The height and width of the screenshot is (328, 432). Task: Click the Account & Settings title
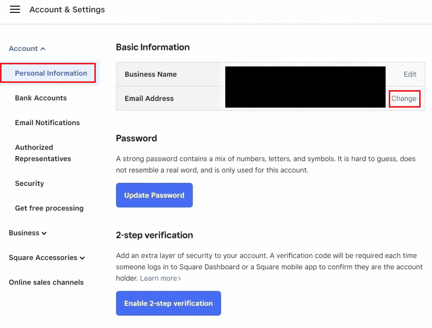point(67,10)
